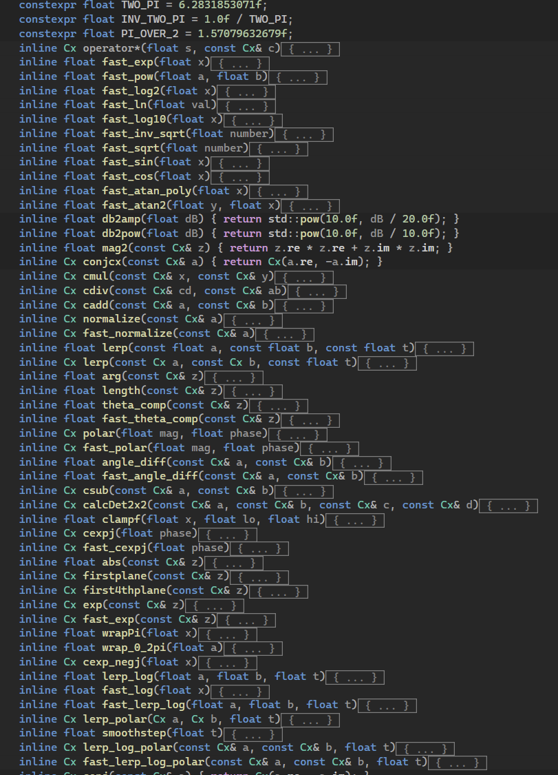Expand collapsed body of length function

click(253, 391)
